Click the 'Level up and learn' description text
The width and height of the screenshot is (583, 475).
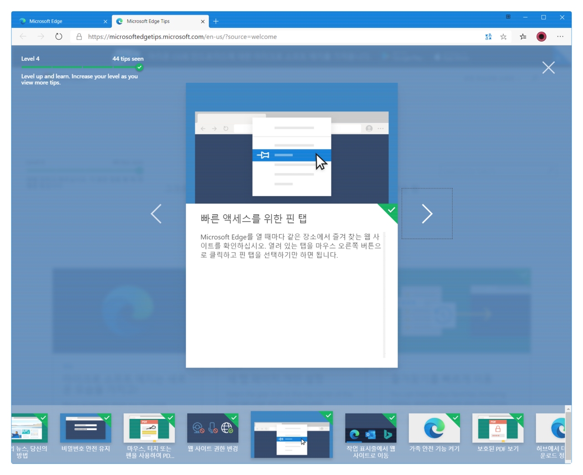point(79,79)
